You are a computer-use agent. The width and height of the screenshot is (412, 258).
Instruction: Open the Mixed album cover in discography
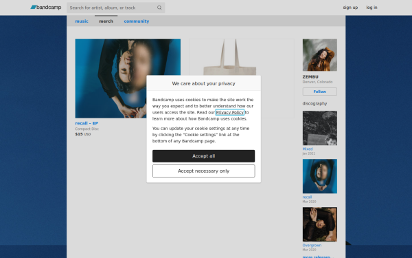tap(320, 128)
